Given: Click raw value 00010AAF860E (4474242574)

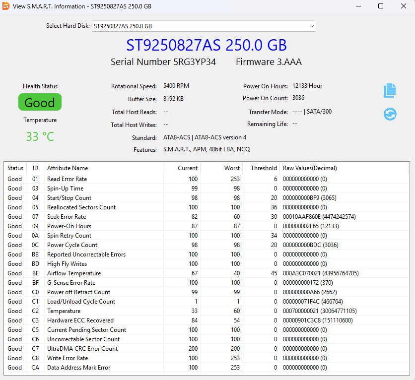Looking at the screenshot, I should pyautogui.click(x=319, y=217).
